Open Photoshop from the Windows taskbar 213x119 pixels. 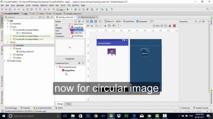point(88,116)
